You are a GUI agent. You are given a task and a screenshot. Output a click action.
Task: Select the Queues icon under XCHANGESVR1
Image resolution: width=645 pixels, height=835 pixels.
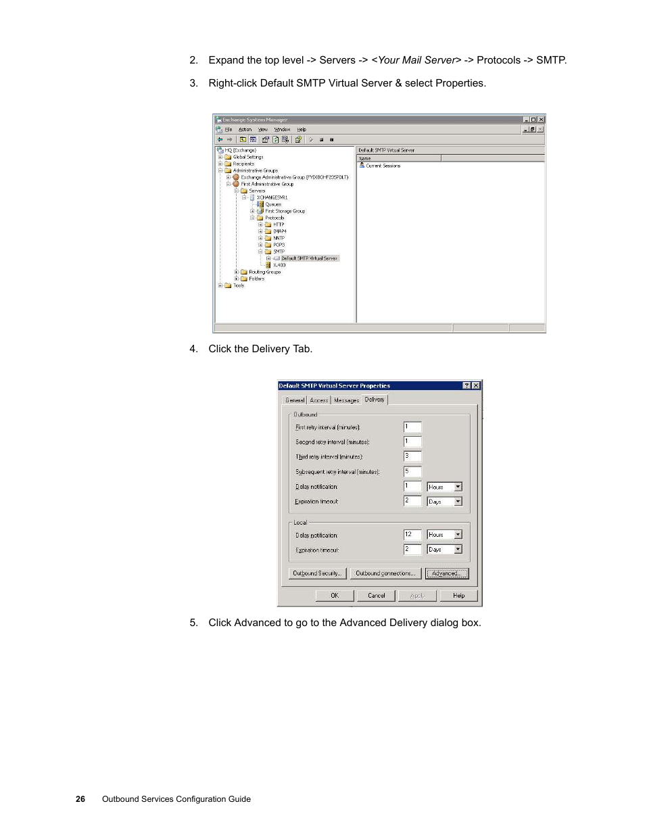(260, 204)
